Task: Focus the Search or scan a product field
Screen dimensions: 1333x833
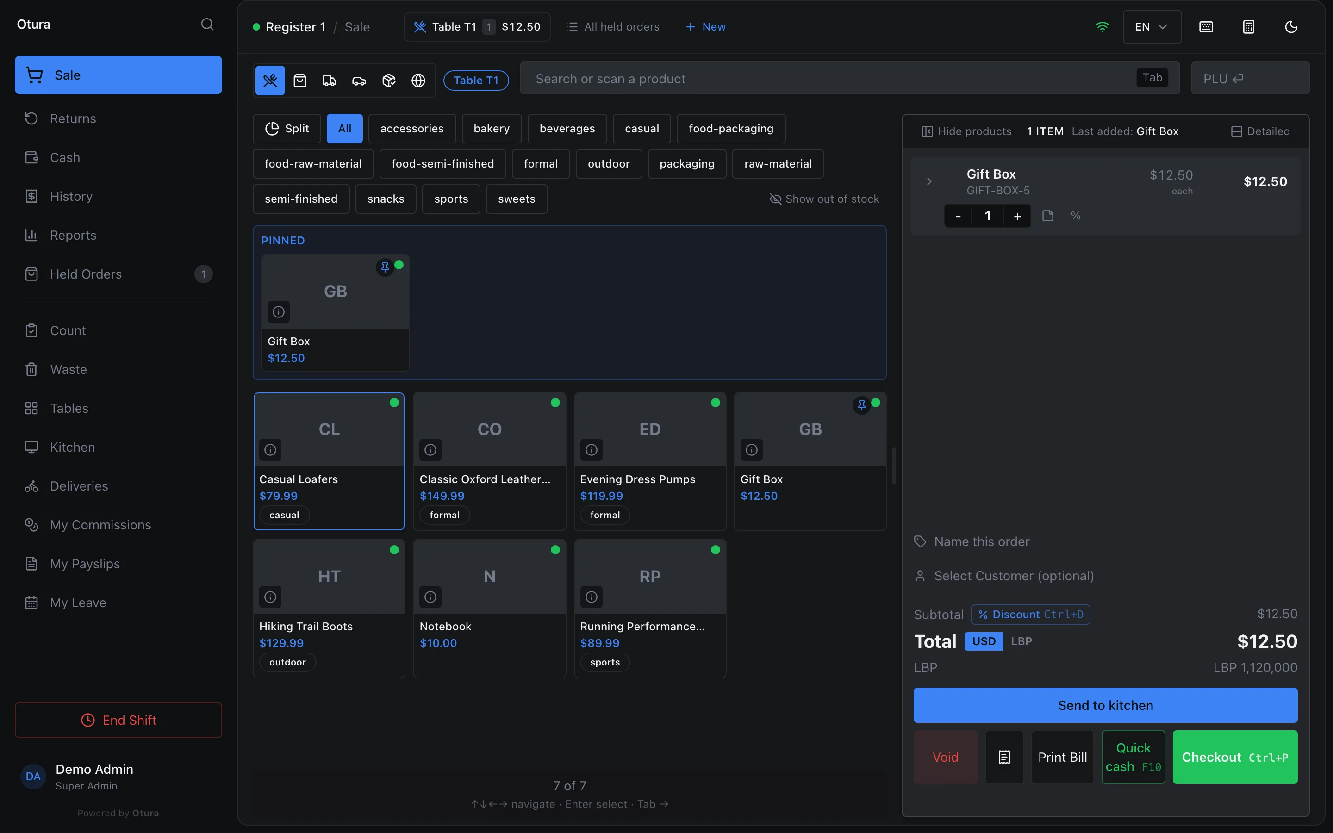Action: (x=850, y=78)
